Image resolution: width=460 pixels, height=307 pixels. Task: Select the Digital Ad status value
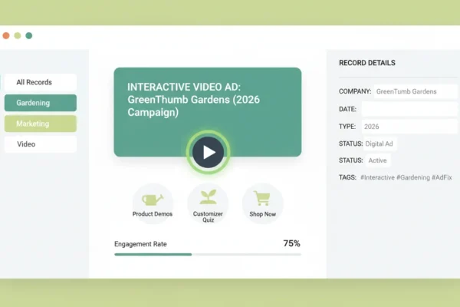pos(380,144)
